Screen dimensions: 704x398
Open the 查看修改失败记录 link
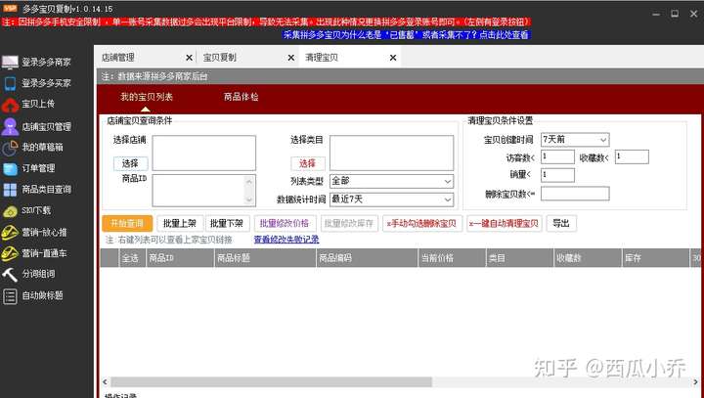coord(286,240)
